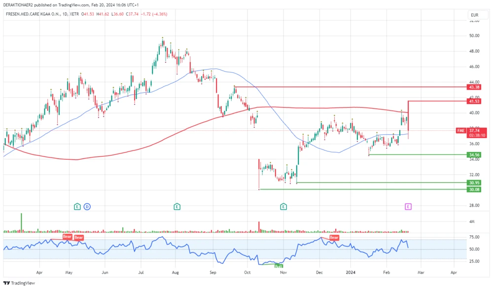Click the first green earnings marker near May
Screen dimensions: 493x289
(x=77, y=206)
